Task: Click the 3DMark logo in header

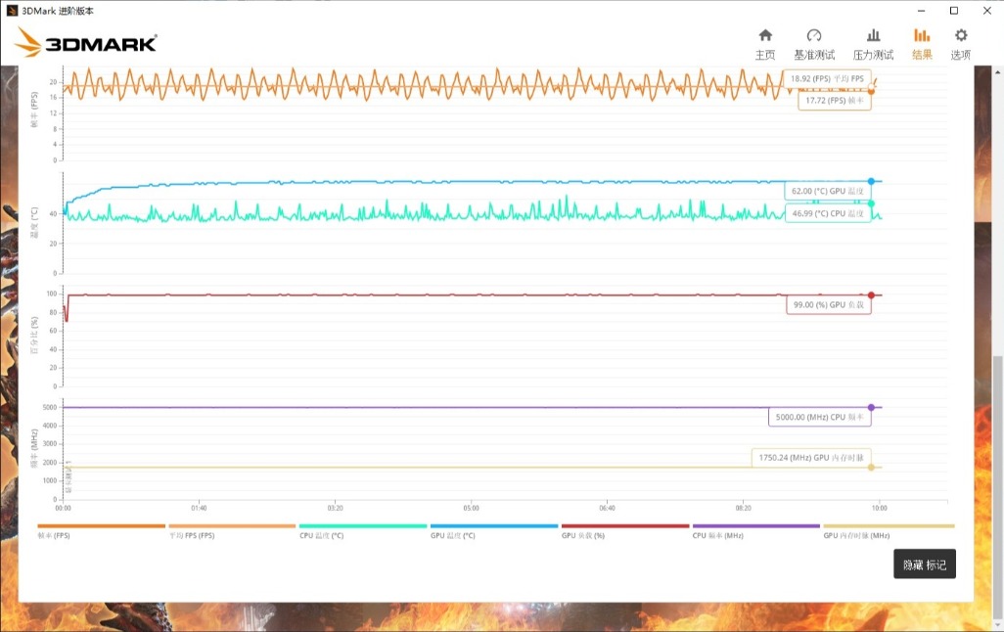Action: pyautogui.click(x=87, y=42)
